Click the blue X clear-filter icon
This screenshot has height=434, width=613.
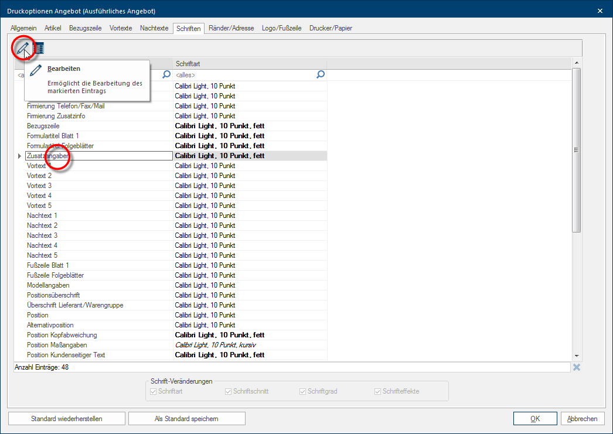[x=577, y=367]
